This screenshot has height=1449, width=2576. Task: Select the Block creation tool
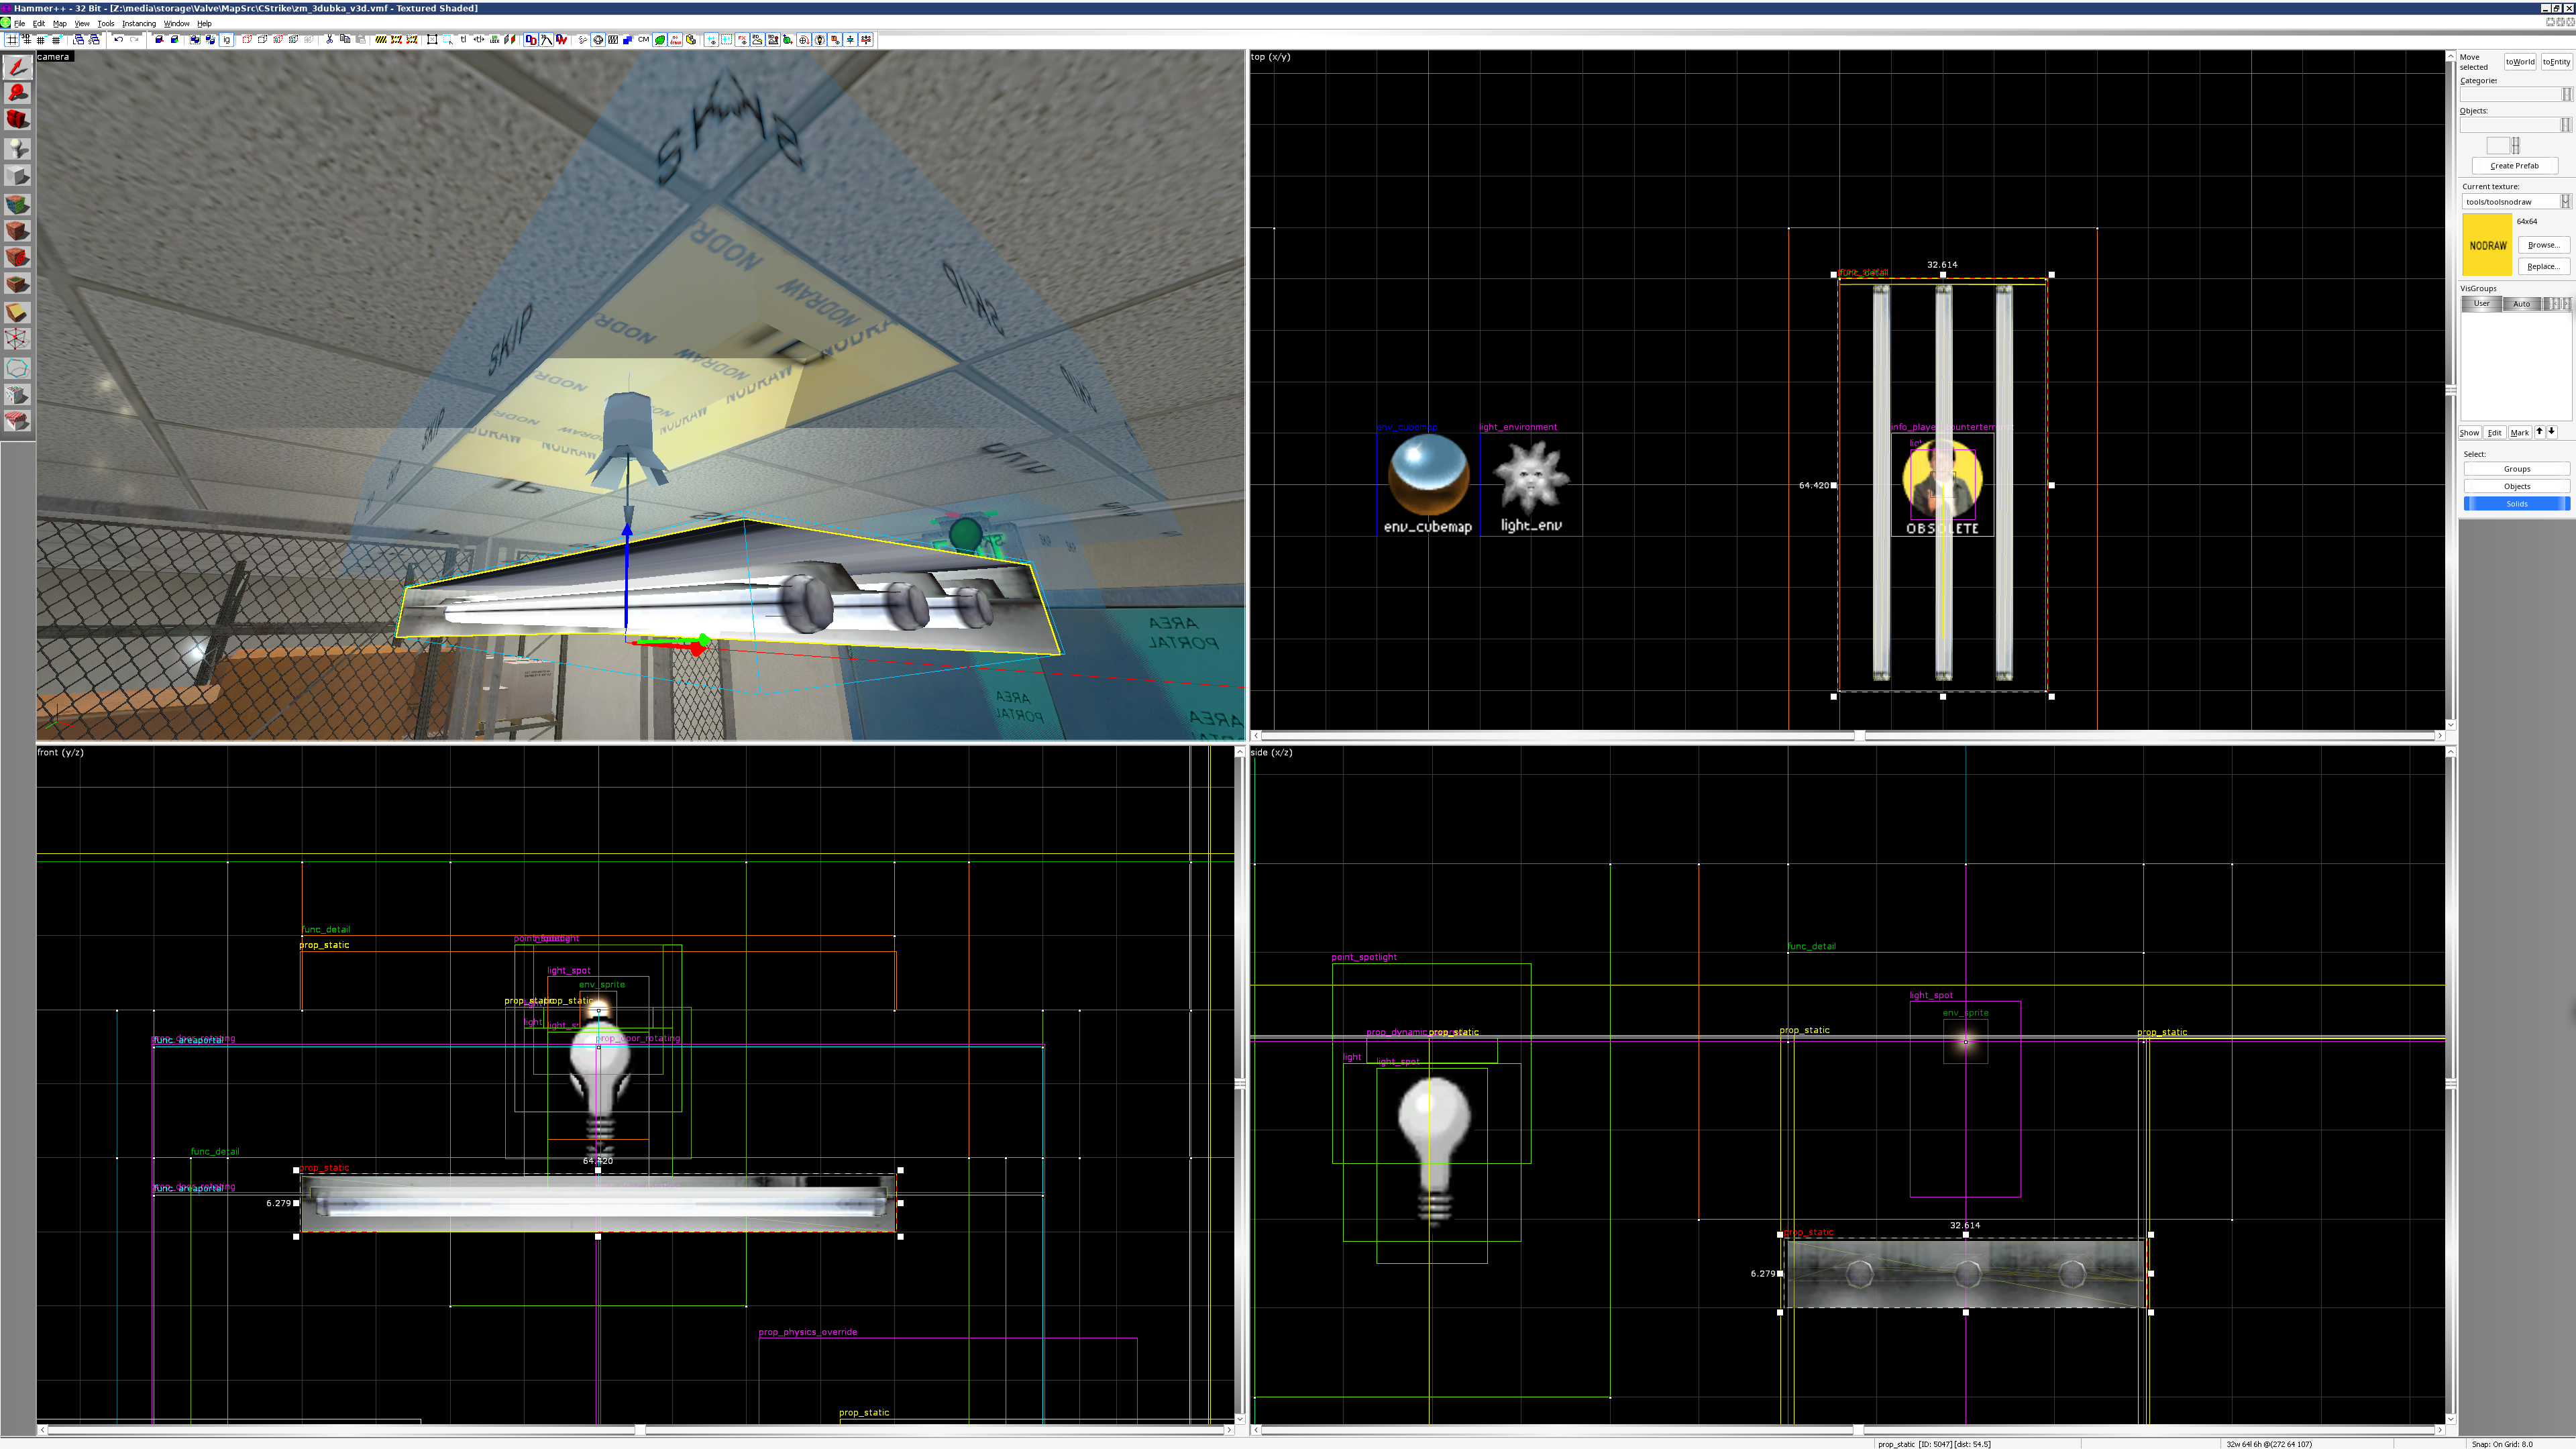coord(17,176)
